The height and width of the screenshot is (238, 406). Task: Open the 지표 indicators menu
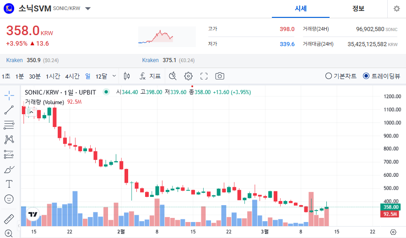(150, 76)
